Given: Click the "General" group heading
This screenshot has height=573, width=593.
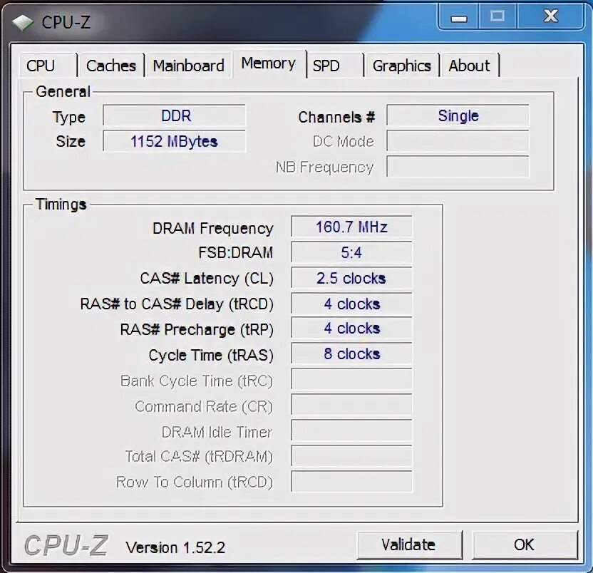Looking at the screenshot, I should [x=63, y=91].
